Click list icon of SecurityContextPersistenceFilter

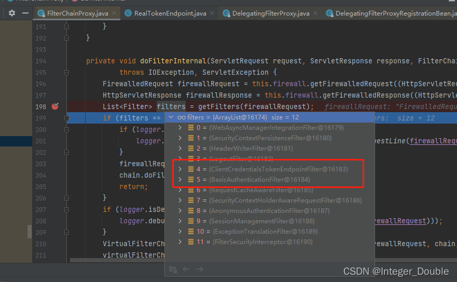click(x=191, y=138)
